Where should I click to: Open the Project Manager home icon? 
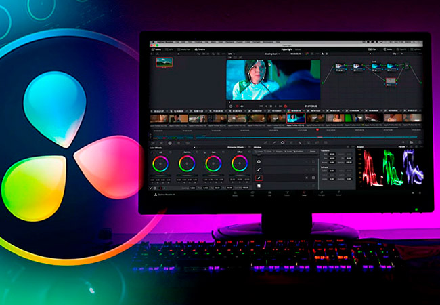point(413,193)
